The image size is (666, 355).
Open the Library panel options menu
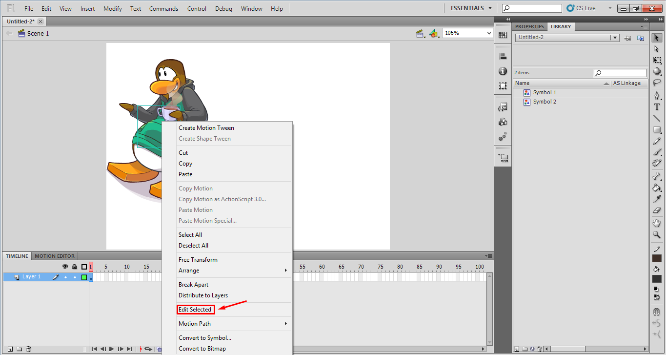tap(645, 26)
